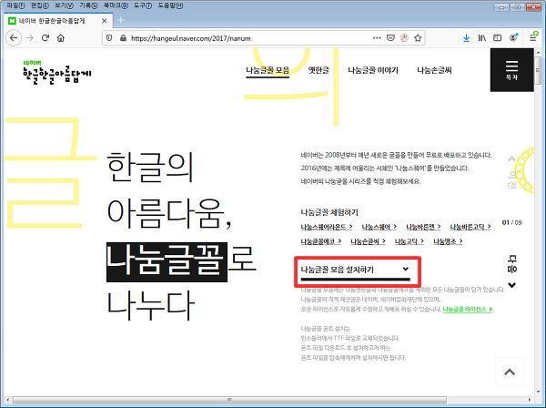Open the downloads arrow icon
The width and height of the screenshot is (546, 408).
point(466,38)
